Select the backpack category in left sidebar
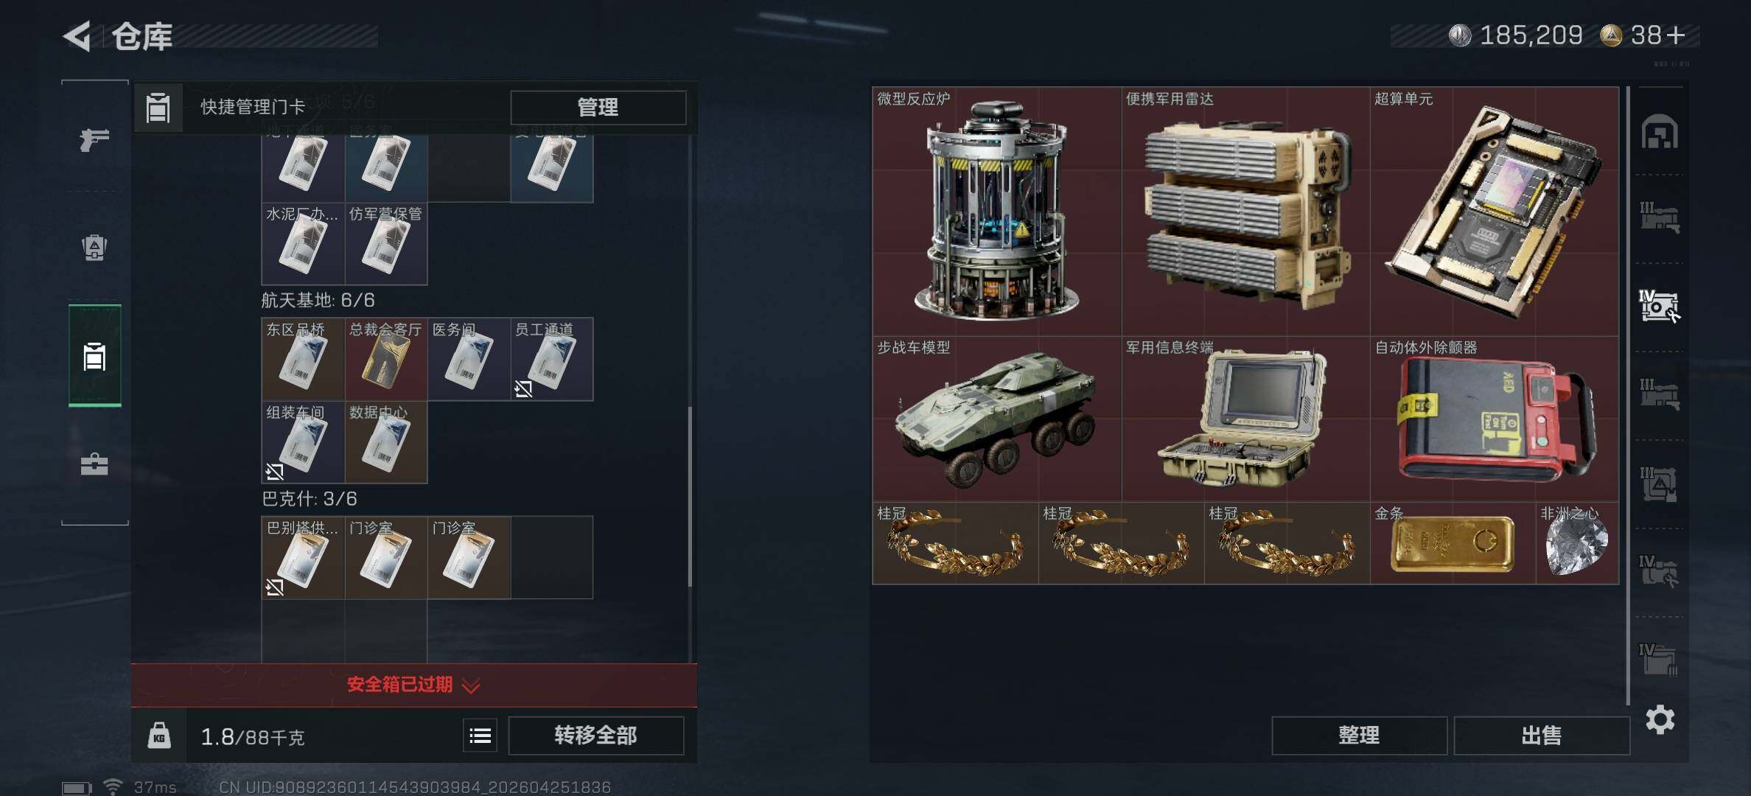Viewport: 1751px width, 796px height. coord(94,247)
